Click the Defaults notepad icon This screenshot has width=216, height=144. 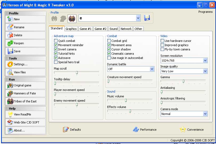point(66,130)
